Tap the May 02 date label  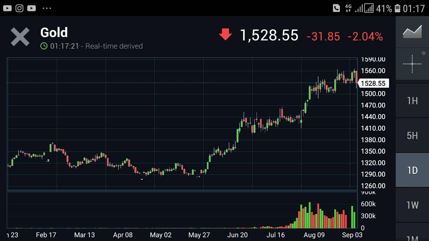click(x=161, y=235)
